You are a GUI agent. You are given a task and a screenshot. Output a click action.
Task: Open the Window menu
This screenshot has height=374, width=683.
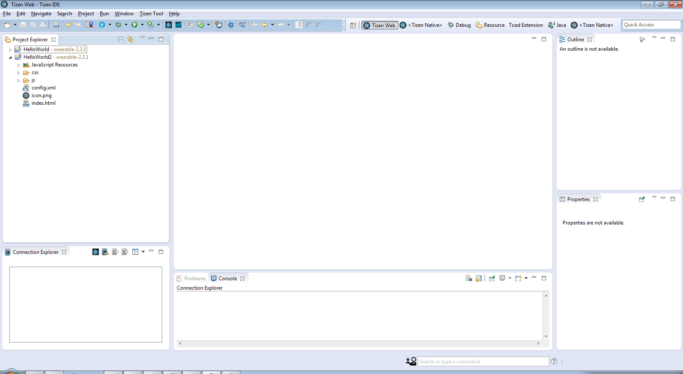point(124,14)
